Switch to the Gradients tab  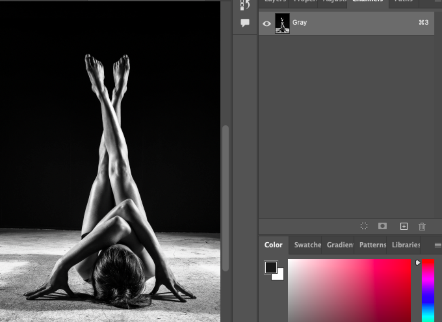pos(339,245)
